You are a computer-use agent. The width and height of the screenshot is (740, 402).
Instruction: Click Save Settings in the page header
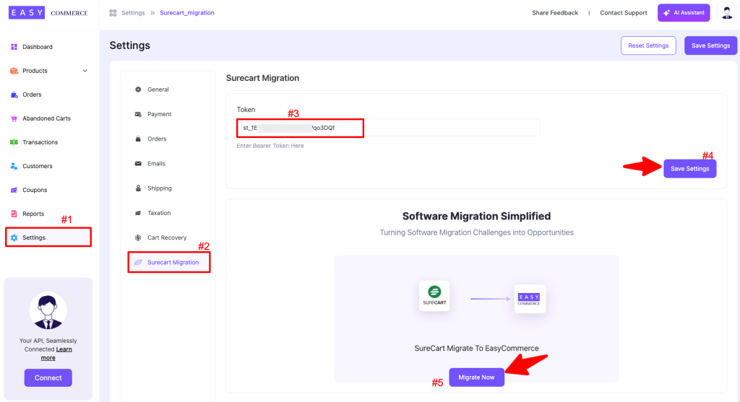[x=710, y=45]
